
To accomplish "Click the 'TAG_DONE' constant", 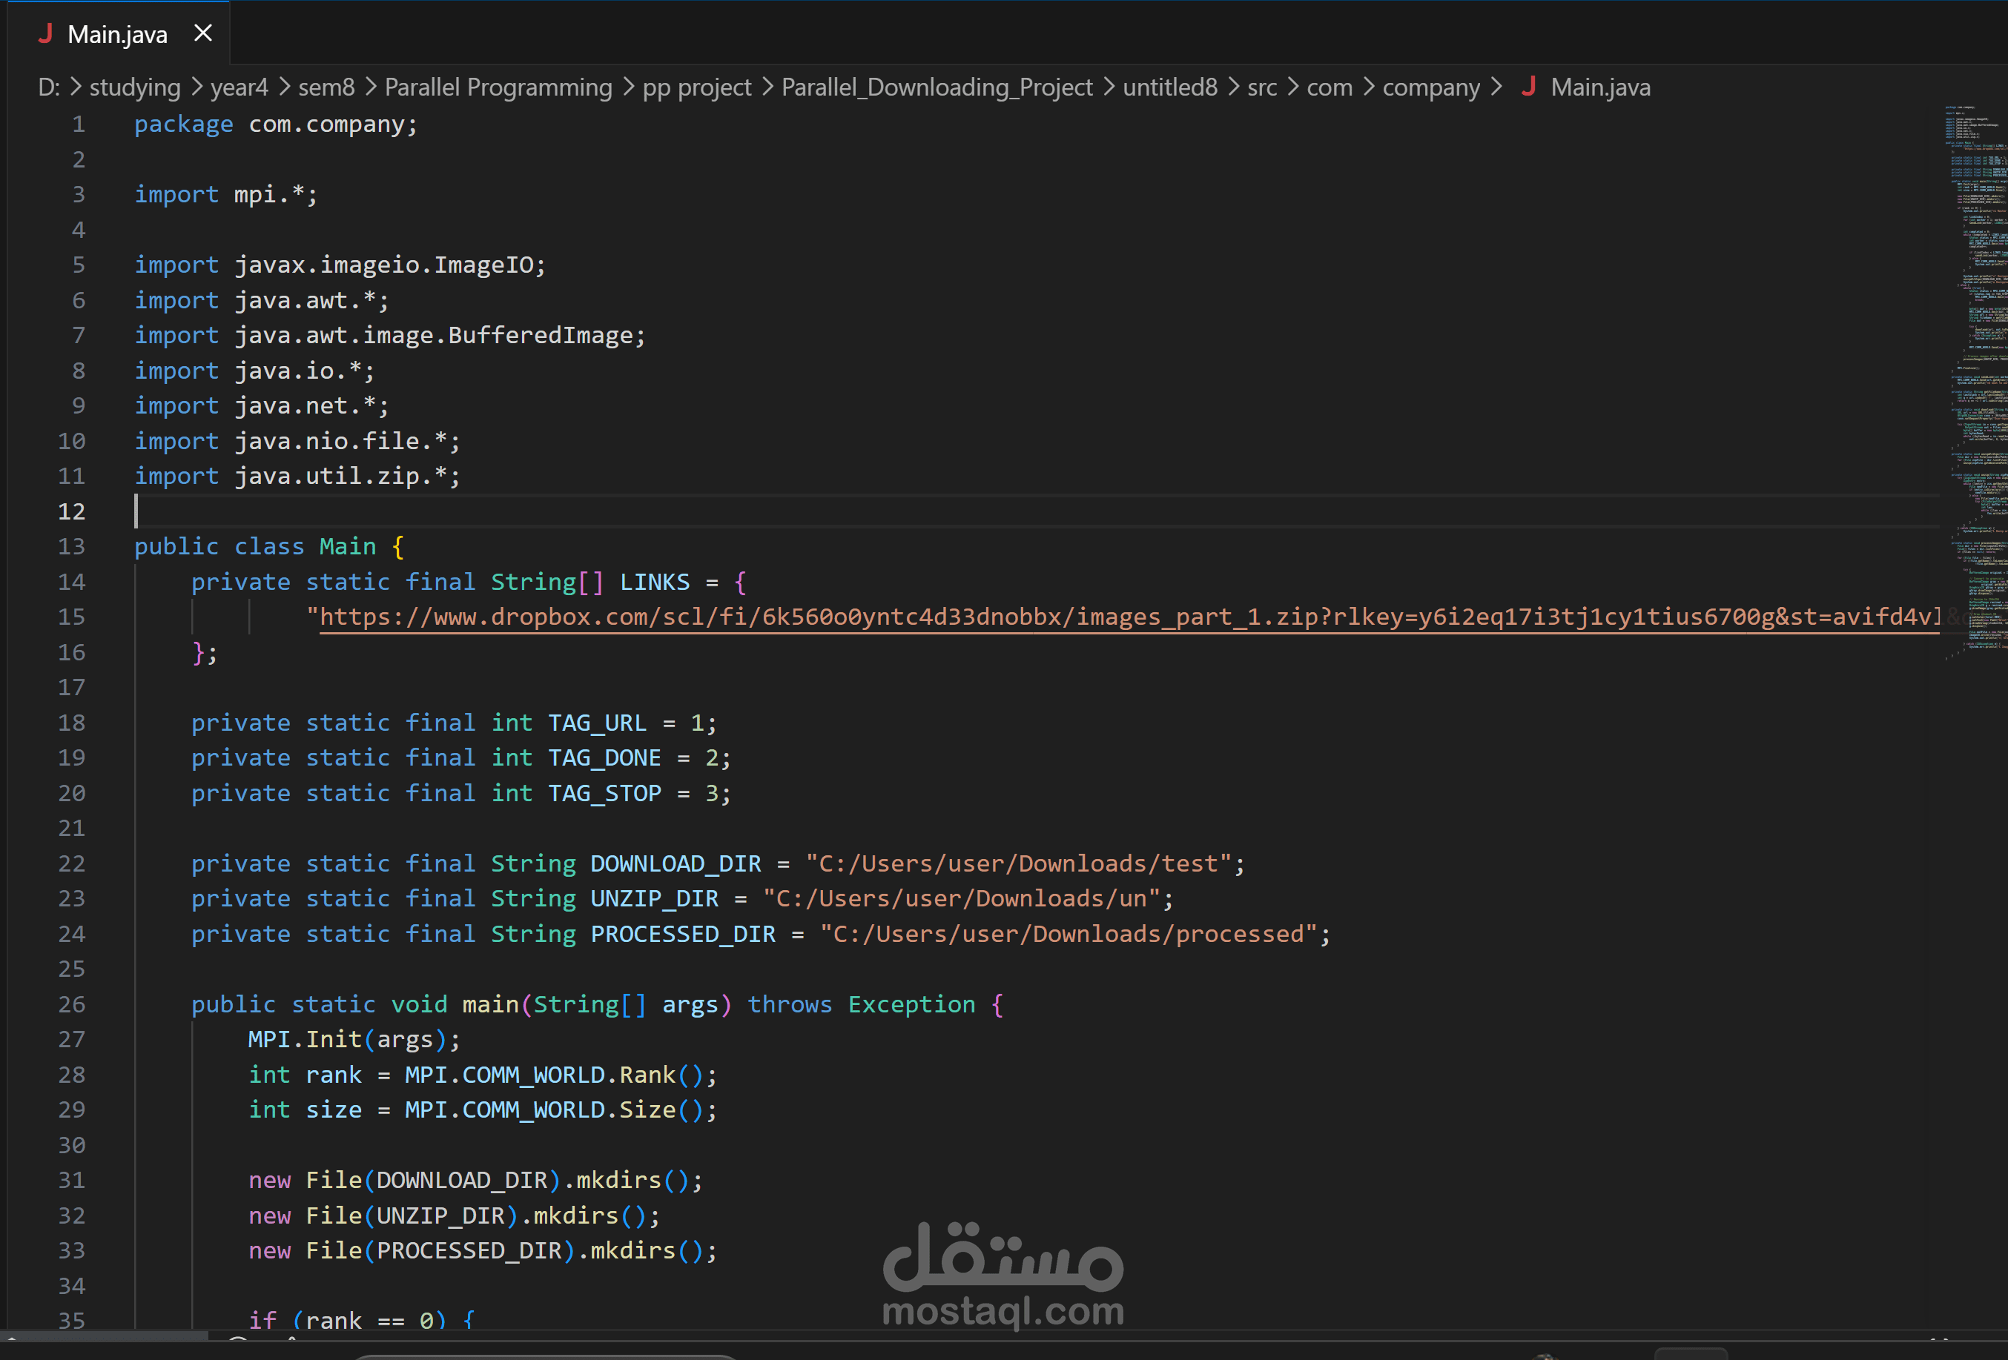I will (605, 758).
